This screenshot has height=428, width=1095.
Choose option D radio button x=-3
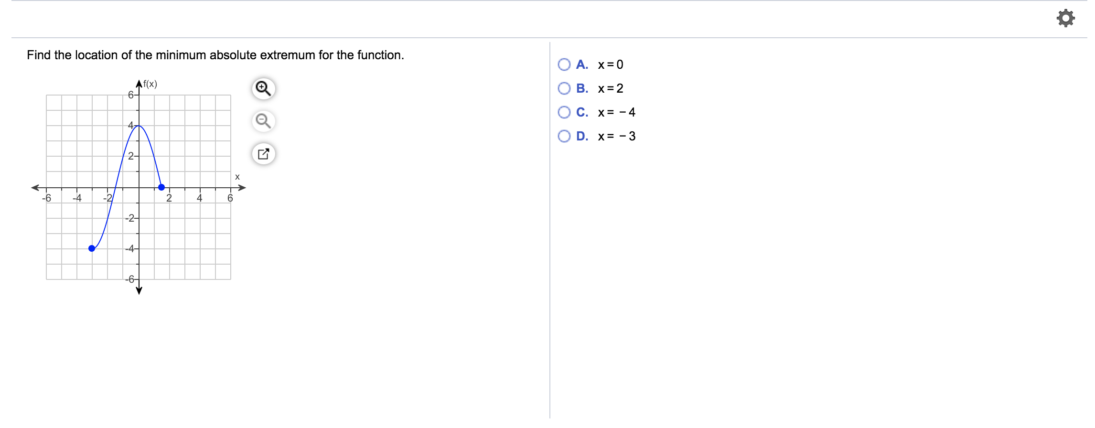[564, 136]
